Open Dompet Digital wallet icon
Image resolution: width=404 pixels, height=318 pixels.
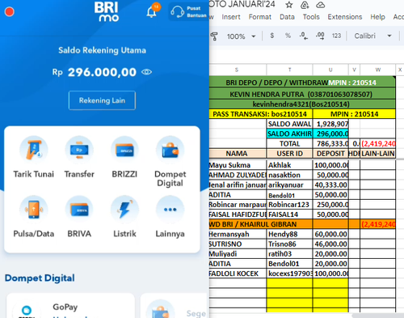[x=170, y=162]
